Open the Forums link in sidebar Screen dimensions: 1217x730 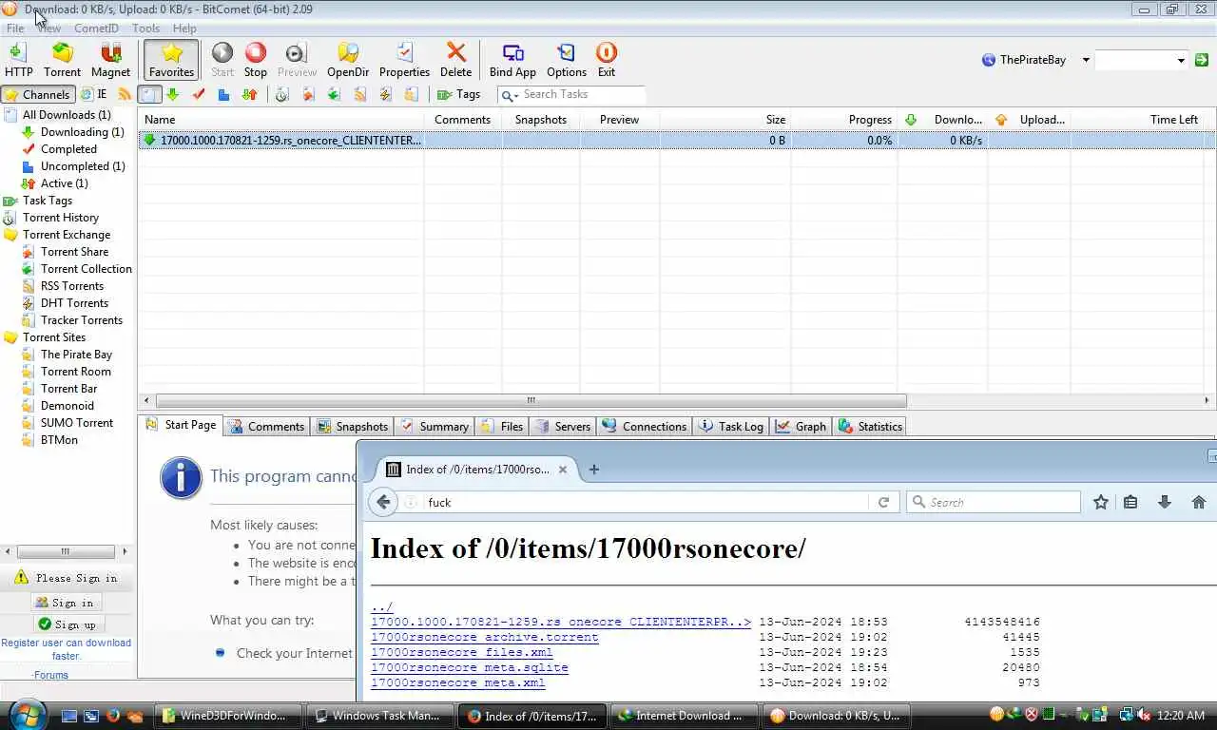tap(50, 675)
